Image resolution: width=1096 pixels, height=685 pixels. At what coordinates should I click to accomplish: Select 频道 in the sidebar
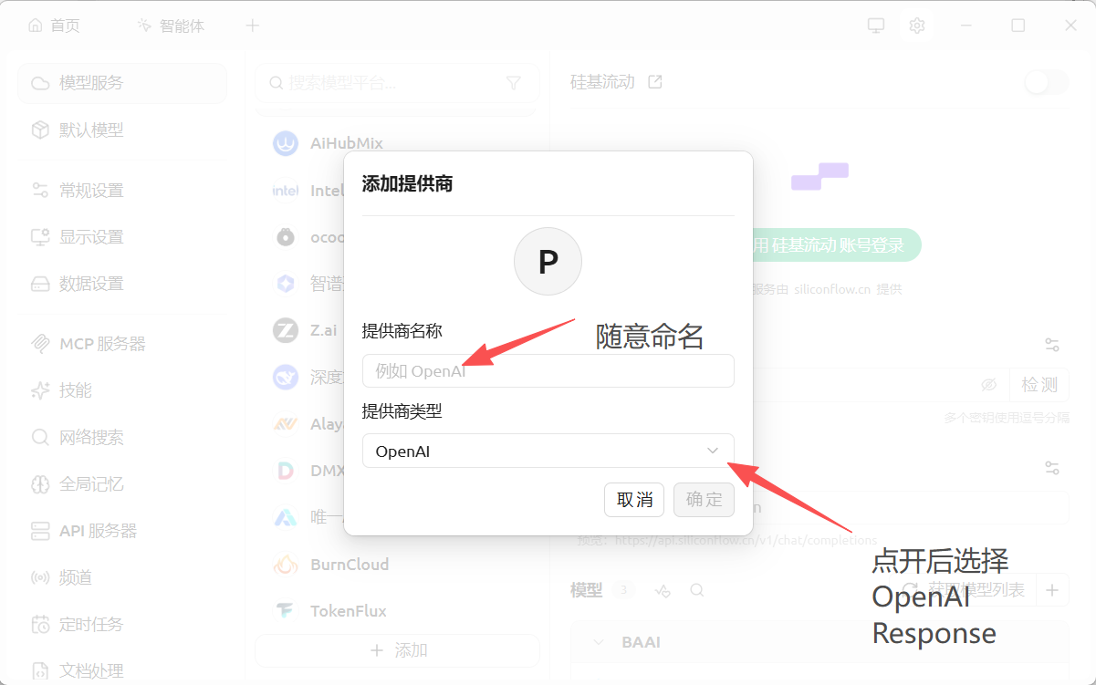pyautogui.click(x=122, y=577)
